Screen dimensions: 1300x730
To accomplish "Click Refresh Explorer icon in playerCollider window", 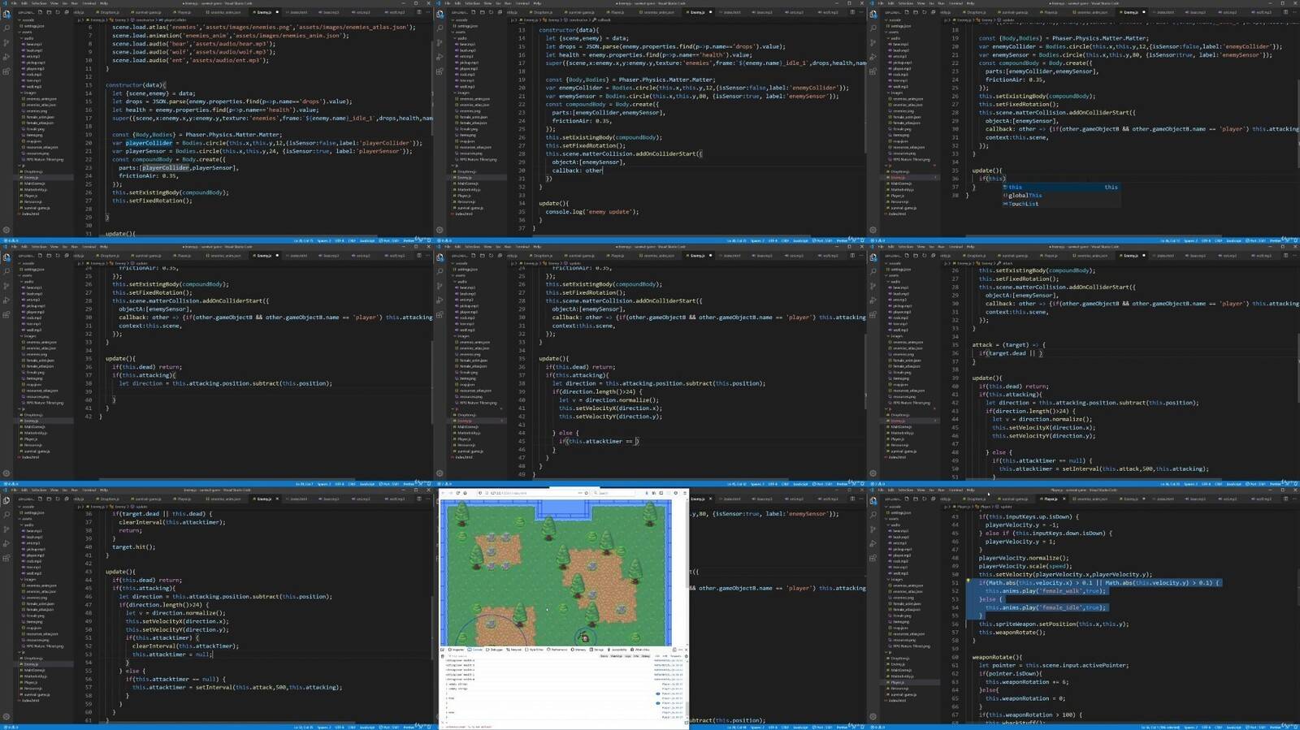I will pos(58,12).
